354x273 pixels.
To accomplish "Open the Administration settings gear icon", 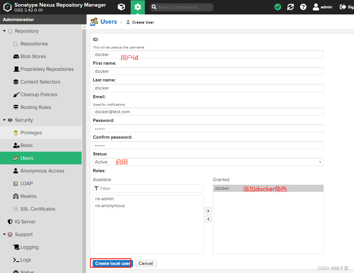I will pyautogui.click(x=138, y=7).
